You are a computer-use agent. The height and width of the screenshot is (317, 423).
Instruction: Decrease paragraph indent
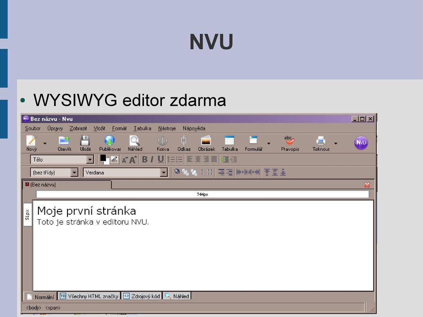pyautogui.click(x=233, y=160)
